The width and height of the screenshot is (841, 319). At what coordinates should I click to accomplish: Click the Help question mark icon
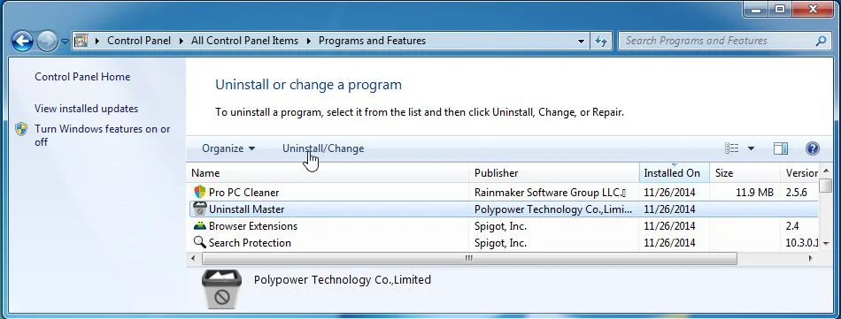(813, 148)
